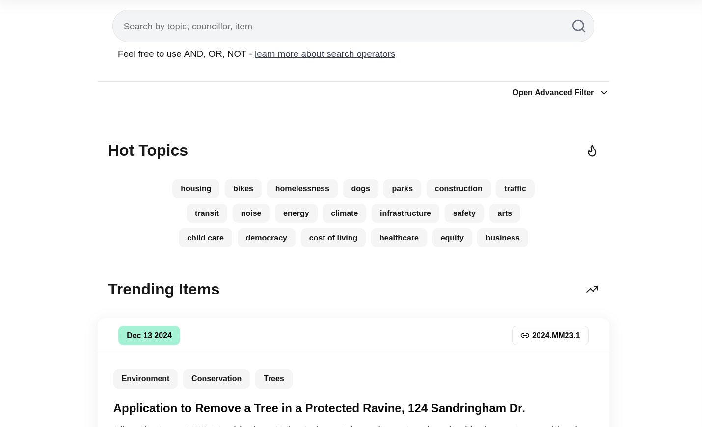Click the link chain icon next to 2024.MM23.1
Screen dimensions: 702x427
[x=525, y=335]
